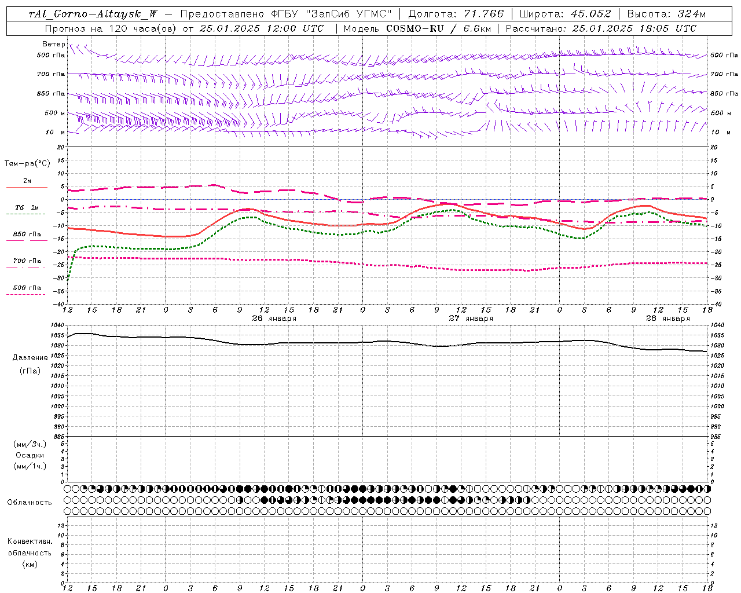Click the '500 м' wind level label on left

click(x=55, y=113)
